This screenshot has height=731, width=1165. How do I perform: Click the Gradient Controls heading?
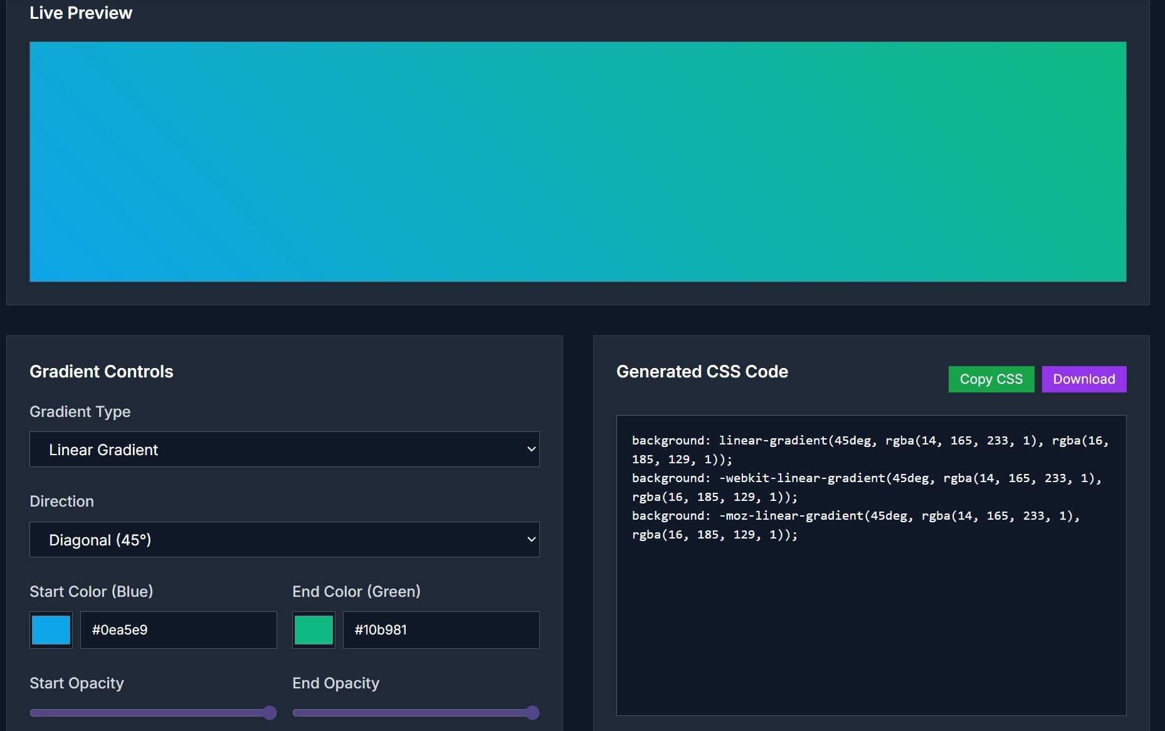point(102,372)
